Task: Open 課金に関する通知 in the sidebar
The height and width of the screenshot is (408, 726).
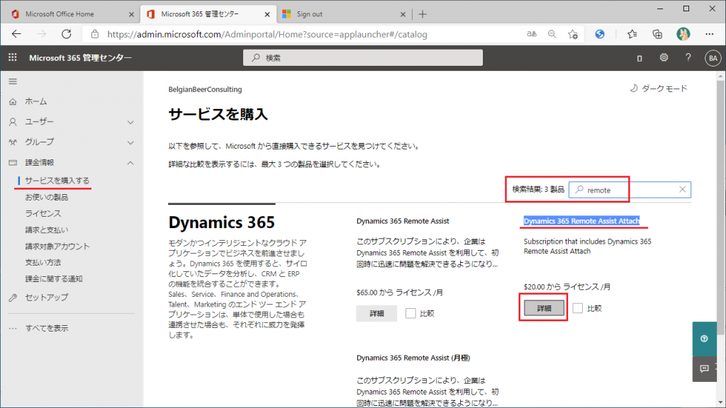Action: coord(54,278)
